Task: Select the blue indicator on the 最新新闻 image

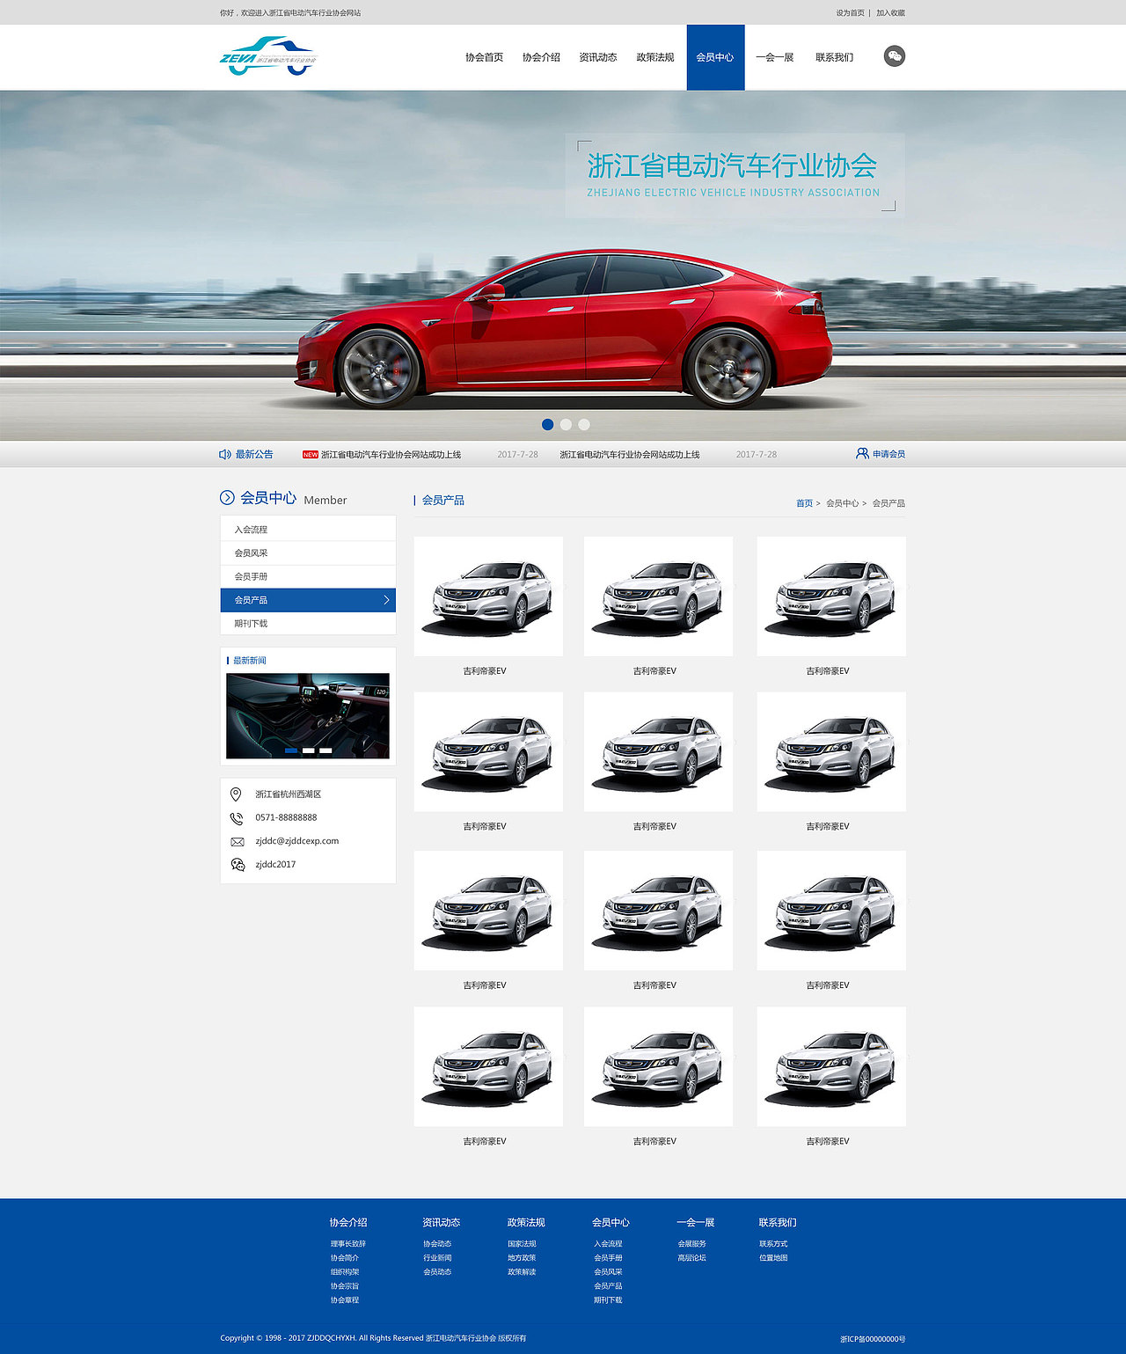Action: [291, 750]
